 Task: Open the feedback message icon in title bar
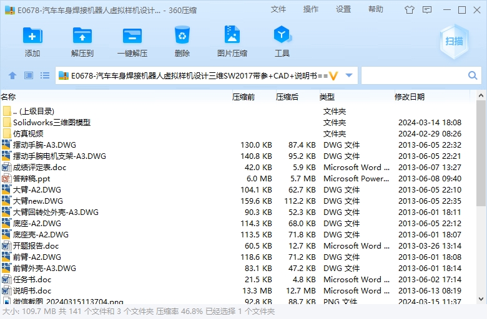click(x=427, y=10)
